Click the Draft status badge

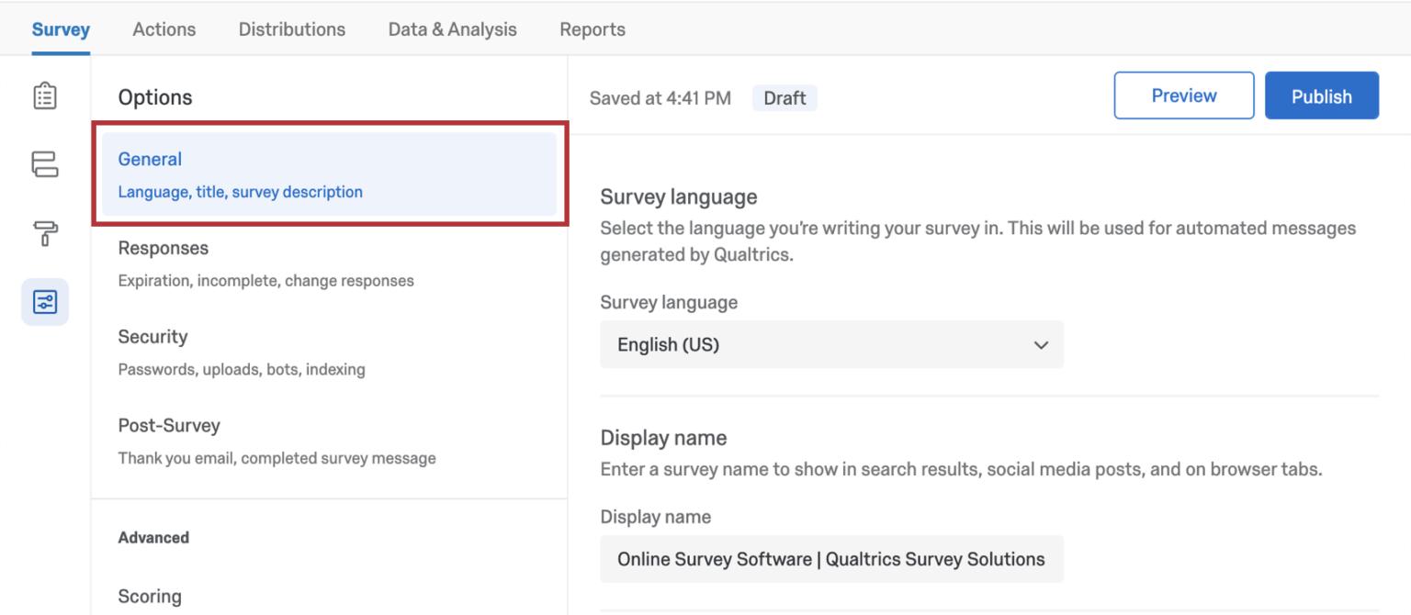coord(785,97)
